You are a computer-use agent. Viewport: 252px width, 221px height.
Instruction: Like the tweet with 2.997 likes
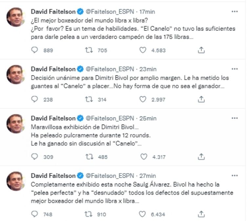pos(142,99)
